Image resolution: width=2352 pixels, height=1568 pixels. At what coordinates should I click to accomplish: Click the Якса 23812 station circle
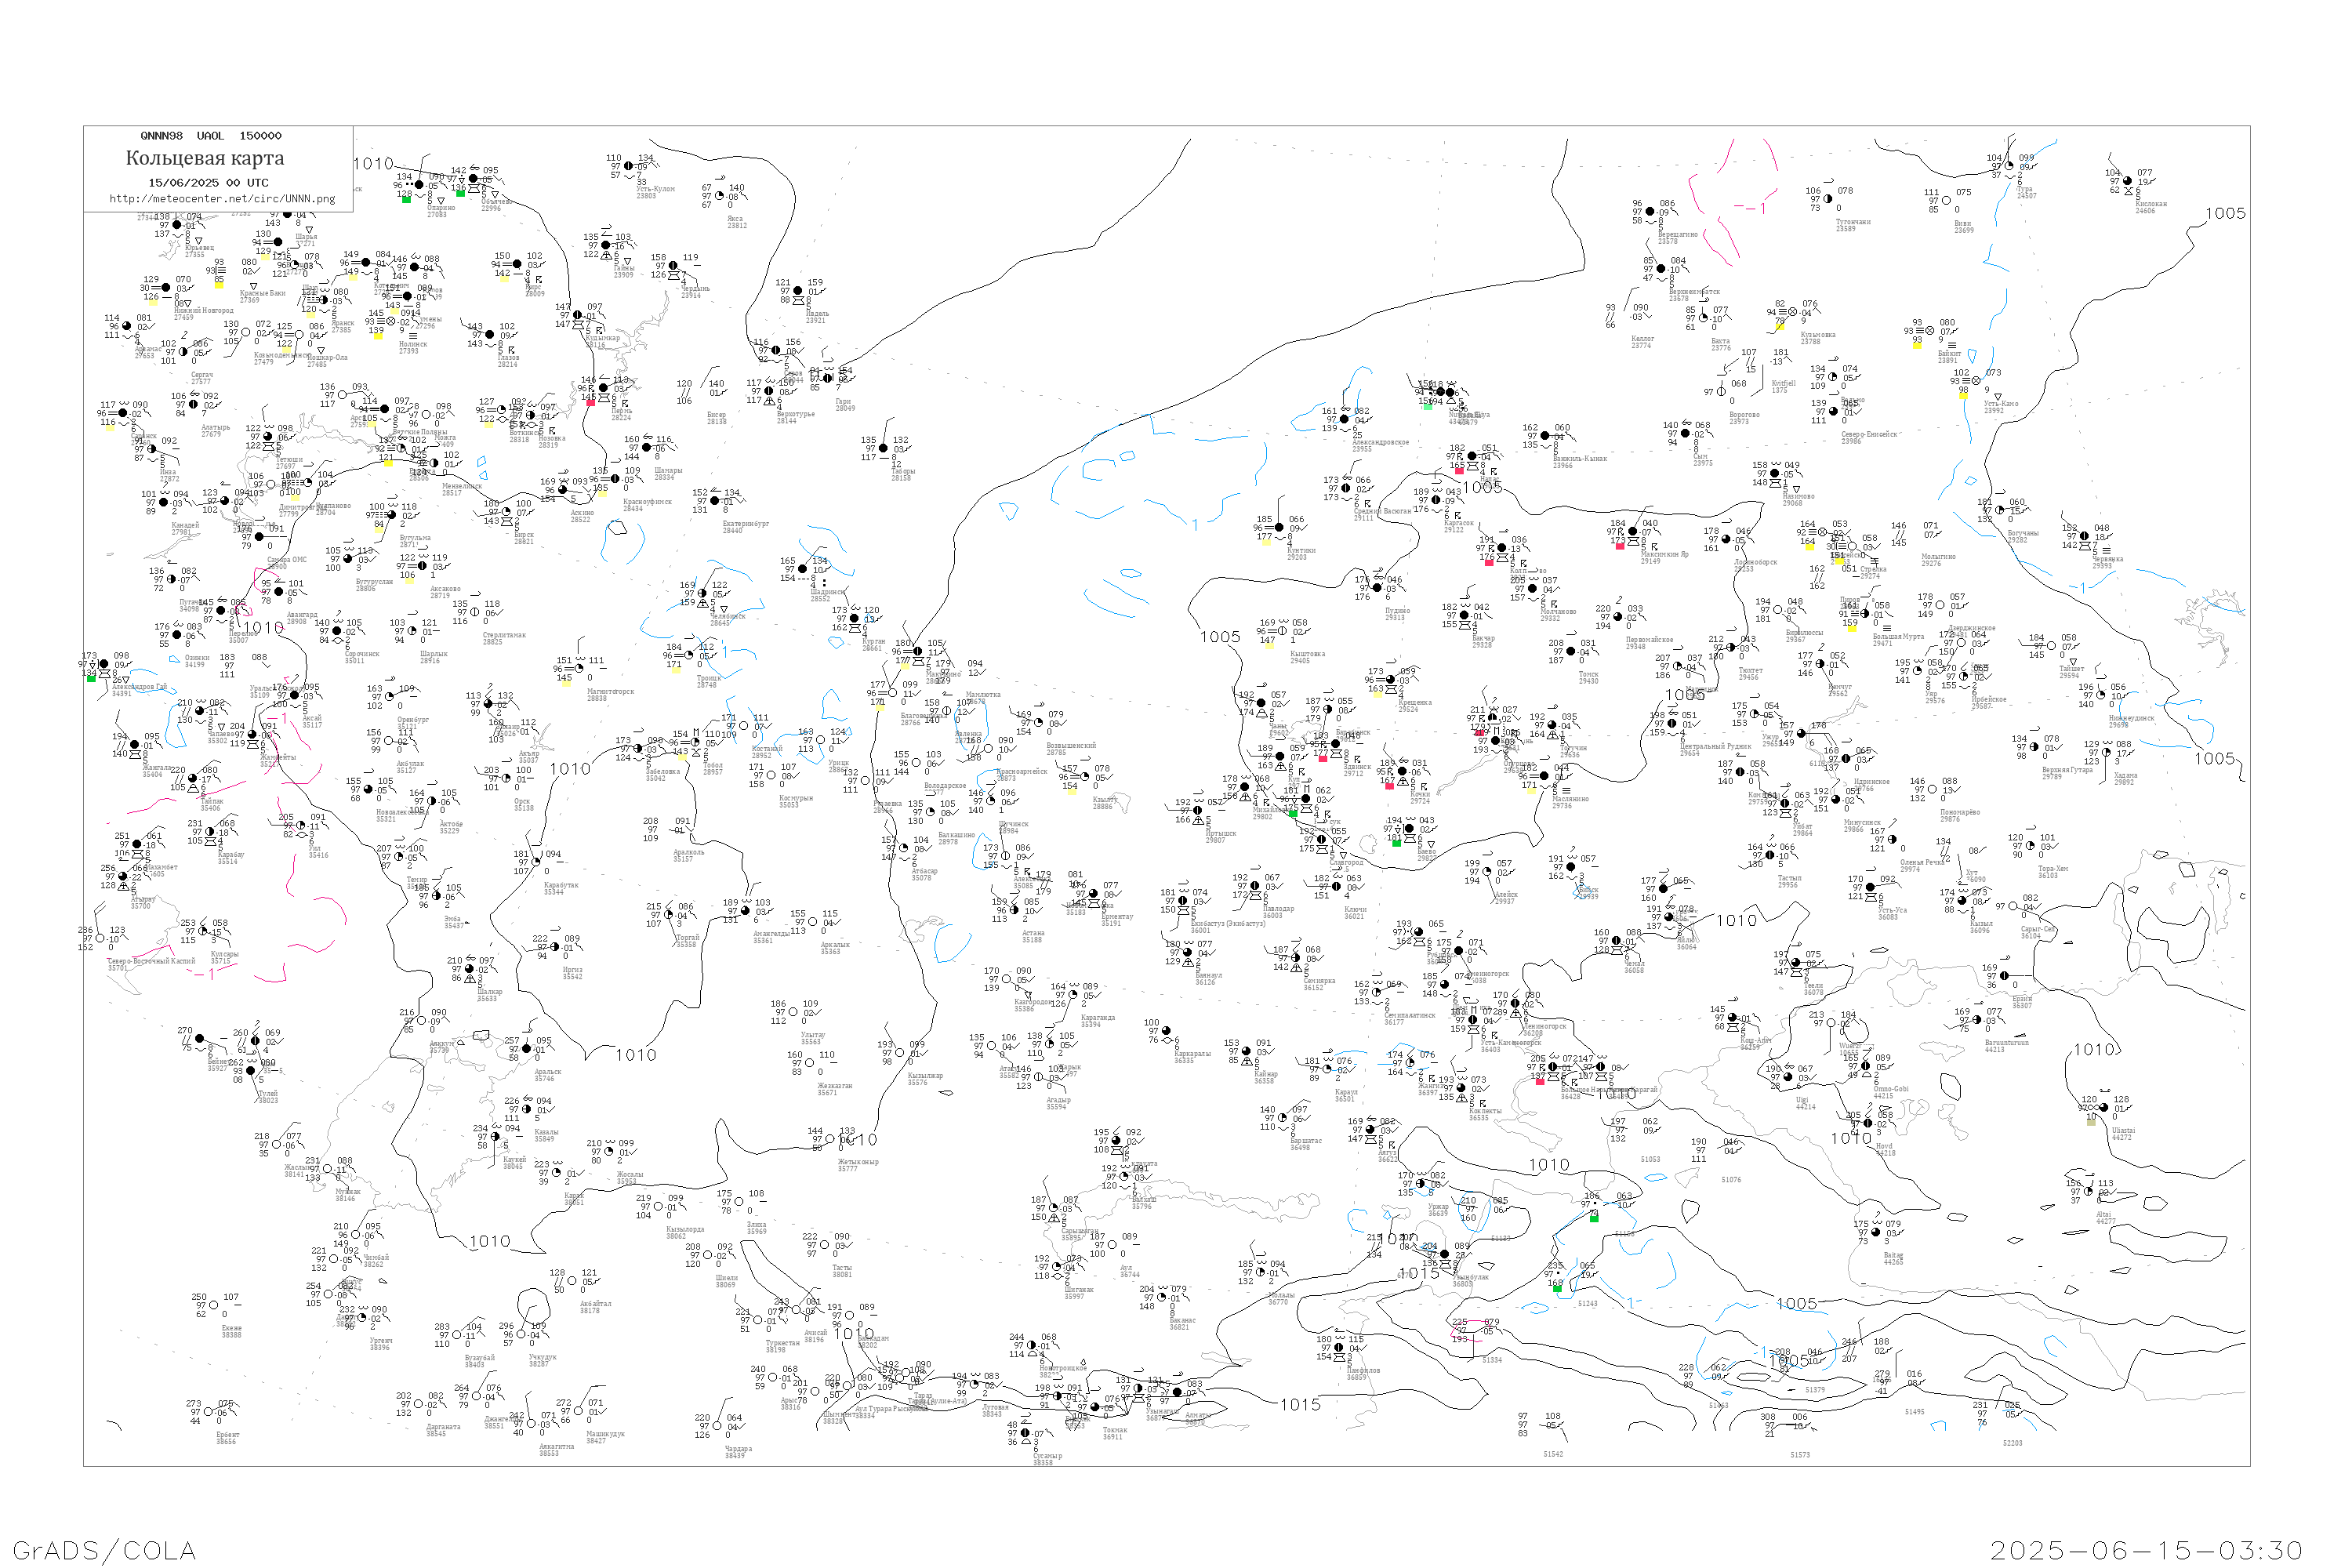click(x=720, y=197)
